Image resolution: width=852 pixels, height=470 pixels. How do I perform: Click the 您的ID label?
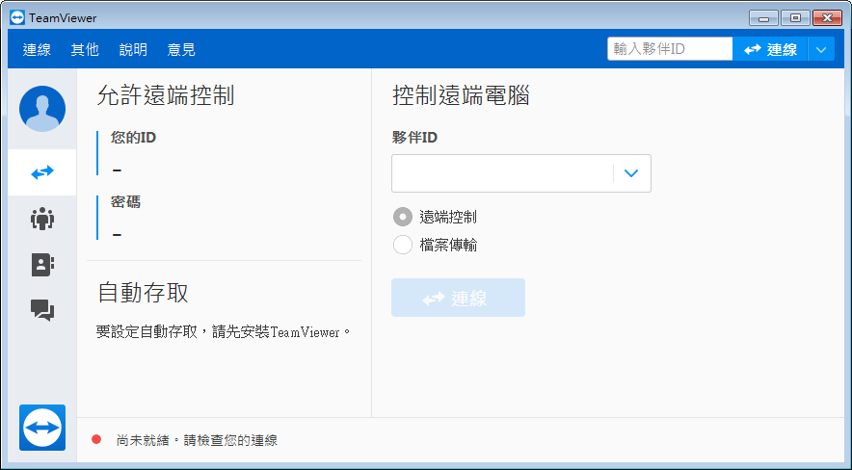tap(133, 138)
